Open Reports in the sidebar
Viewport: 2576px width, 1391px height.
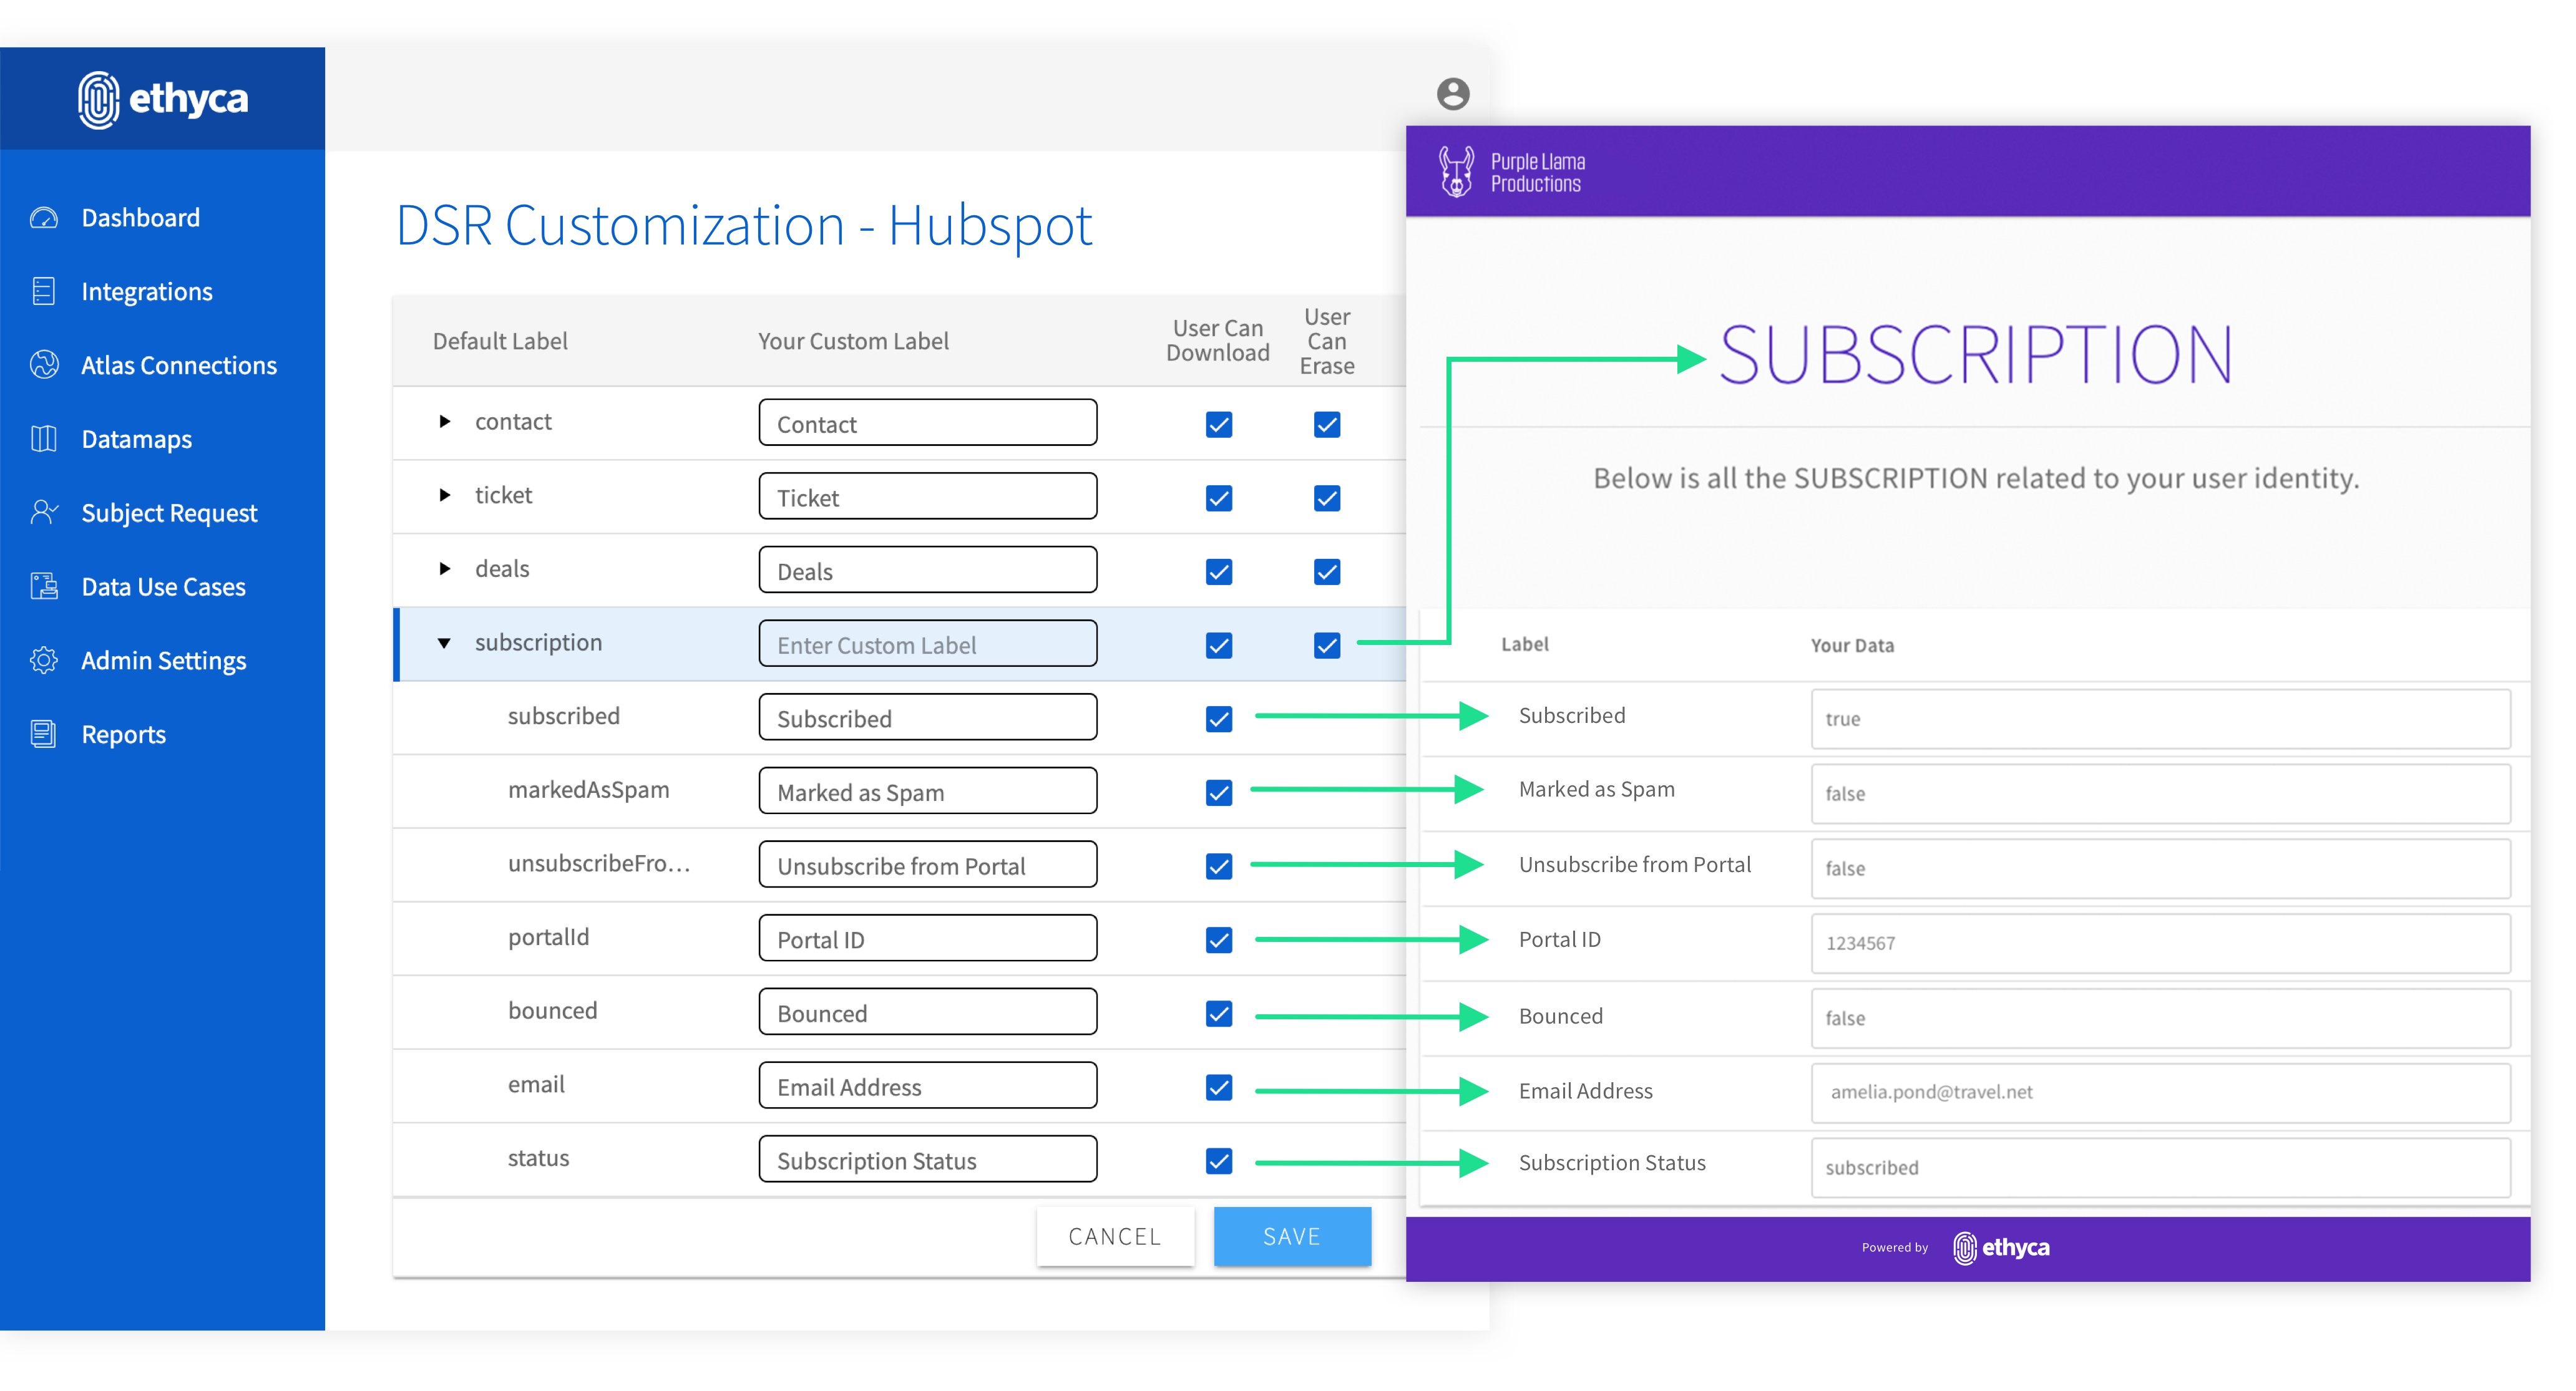(123, 734)
